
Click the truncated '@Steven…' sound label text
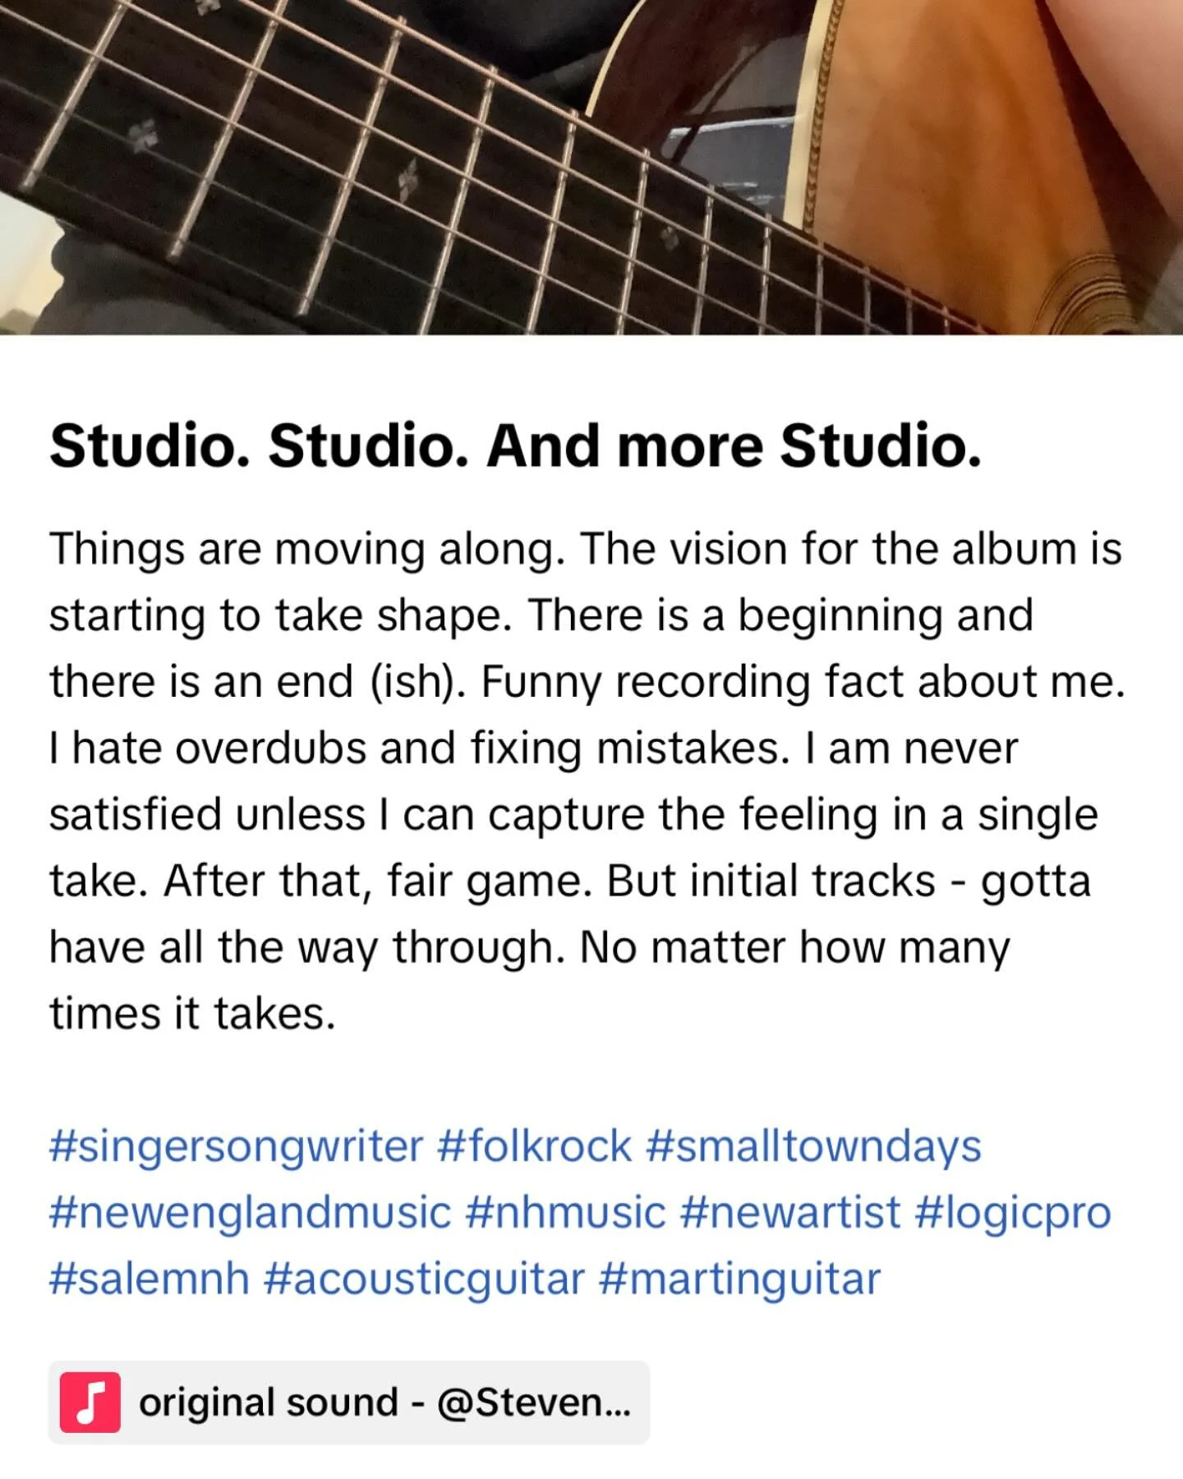(534, 1403)
